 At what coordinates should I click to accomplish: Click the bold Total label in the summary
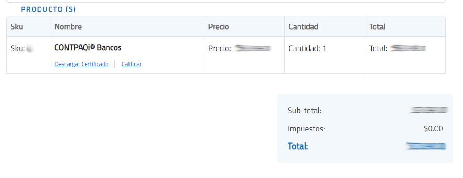(298, 146)
